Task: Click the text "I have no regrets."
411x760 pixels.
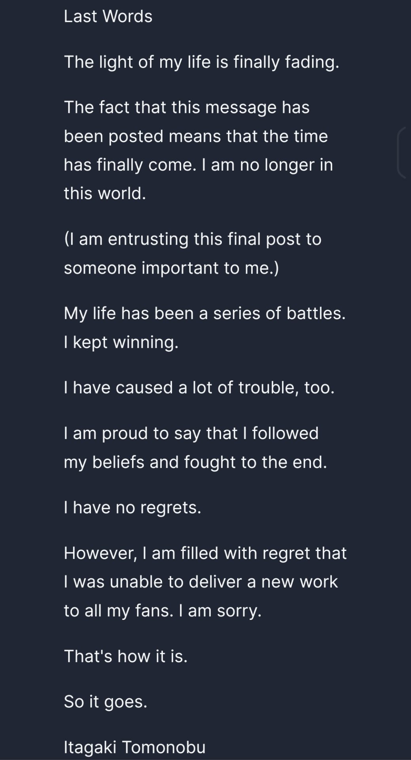Action: pos(133,508)
